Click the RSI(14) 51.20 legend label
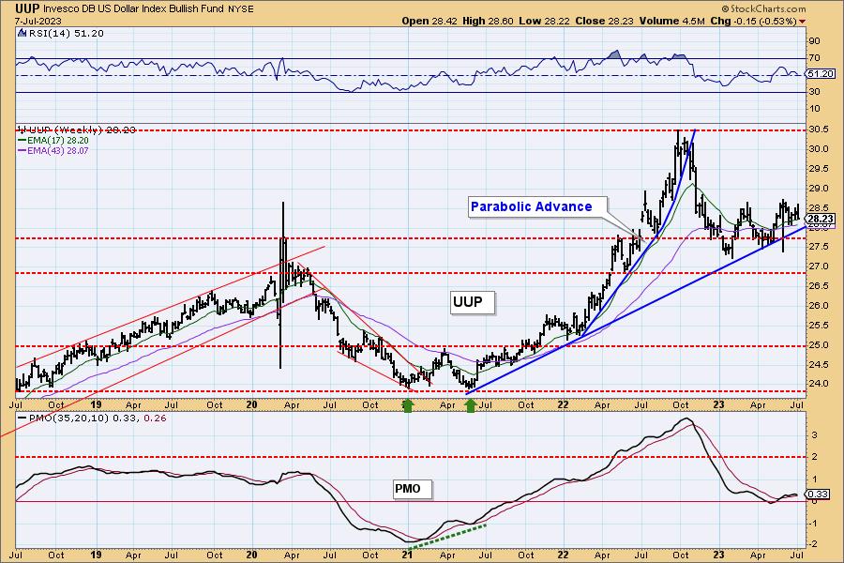 pos(67,33)
